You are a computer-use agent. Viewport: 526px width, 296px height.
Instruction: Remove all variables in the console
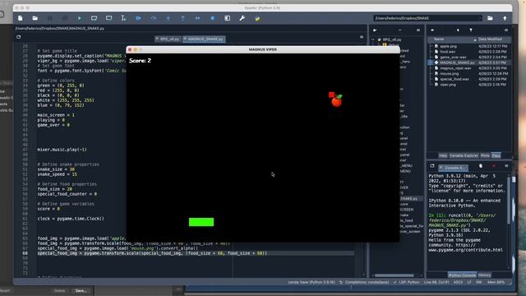(481, 166)
